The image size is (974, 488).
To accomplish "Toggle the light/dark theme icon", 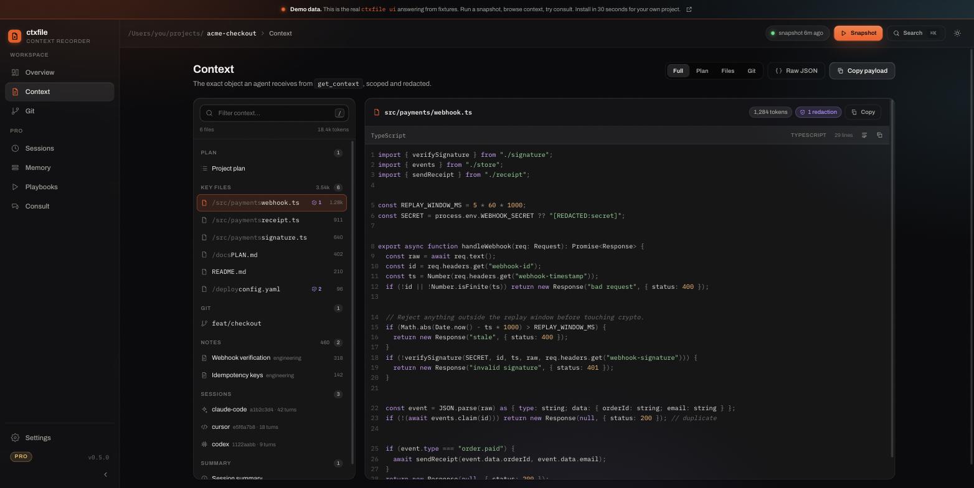I will pyautogui.click(x=958, y=33).
